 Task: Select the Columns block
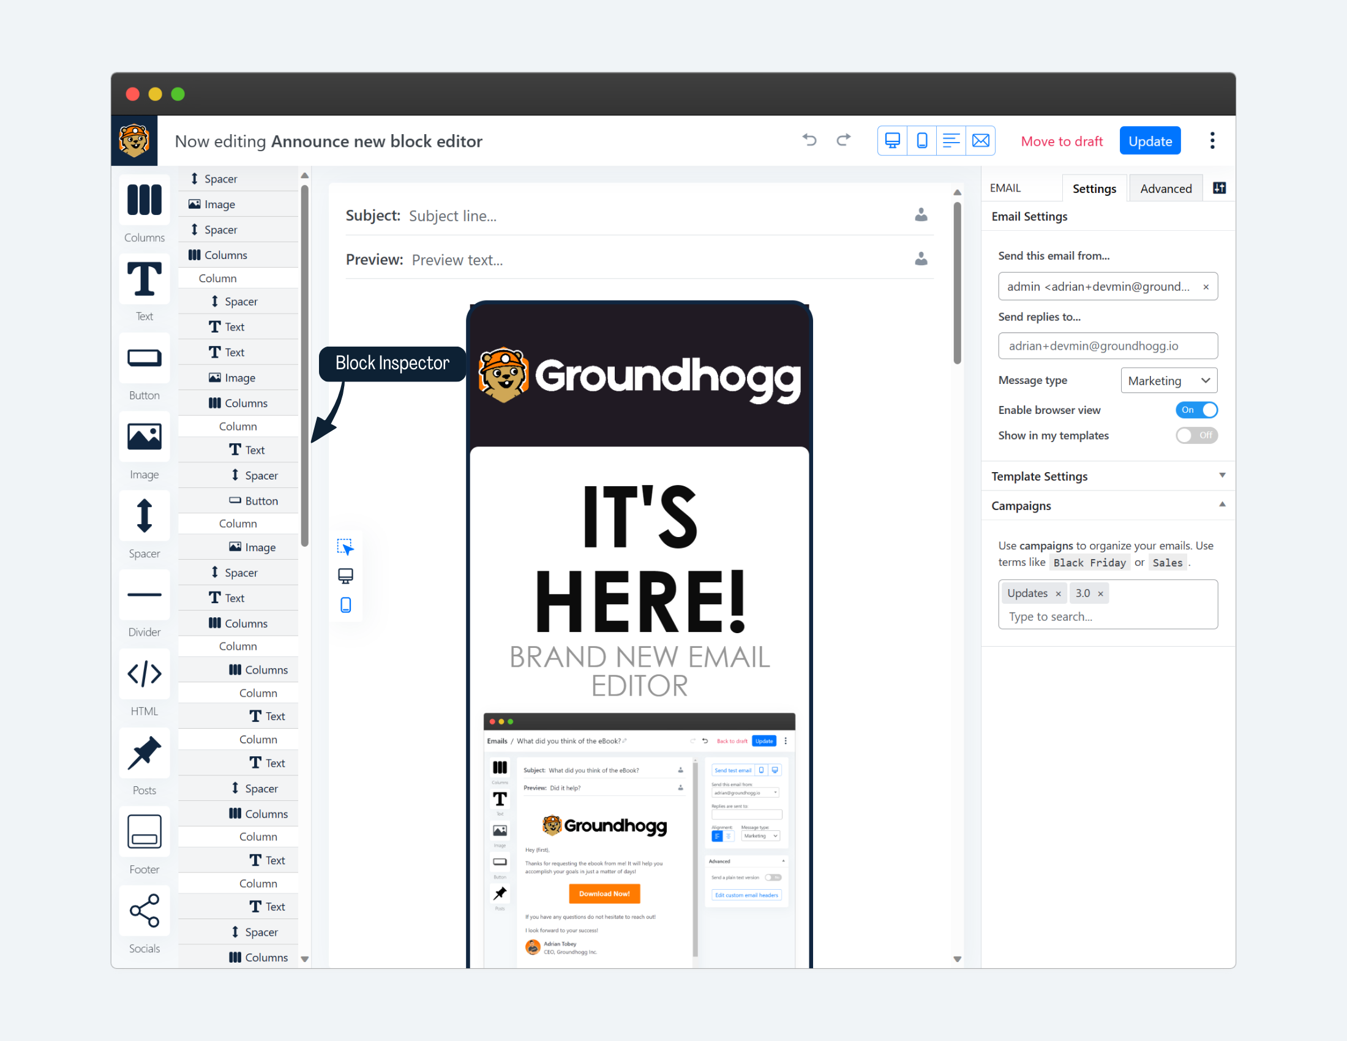click(x=144, y=200)
